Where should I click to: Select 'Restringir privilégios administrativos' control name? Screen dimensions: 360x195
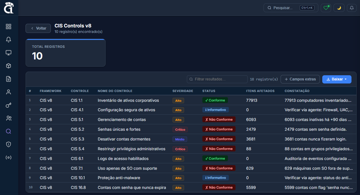pos(131,149)
